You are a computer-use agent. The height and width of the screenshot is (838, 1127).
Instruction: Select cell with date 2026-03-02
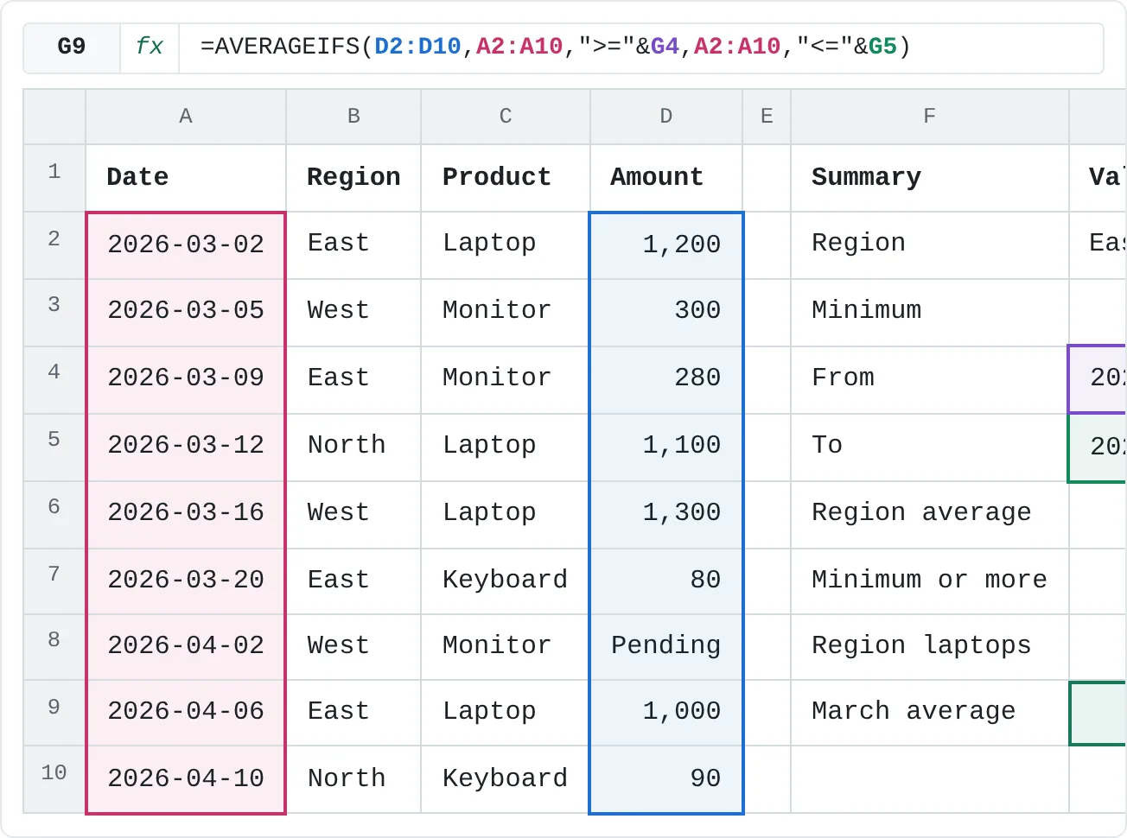186,245
